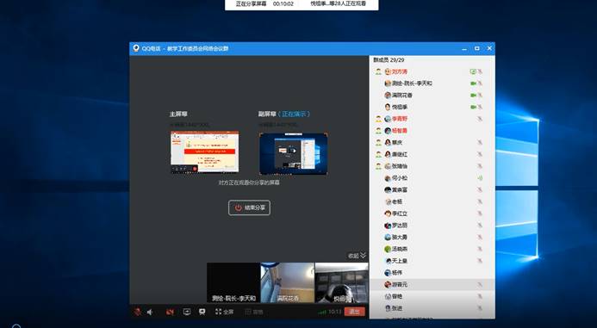Click green microphone icon beside 何小松
597x328 pixels.
pyautogui.click(x=480, y=178)
